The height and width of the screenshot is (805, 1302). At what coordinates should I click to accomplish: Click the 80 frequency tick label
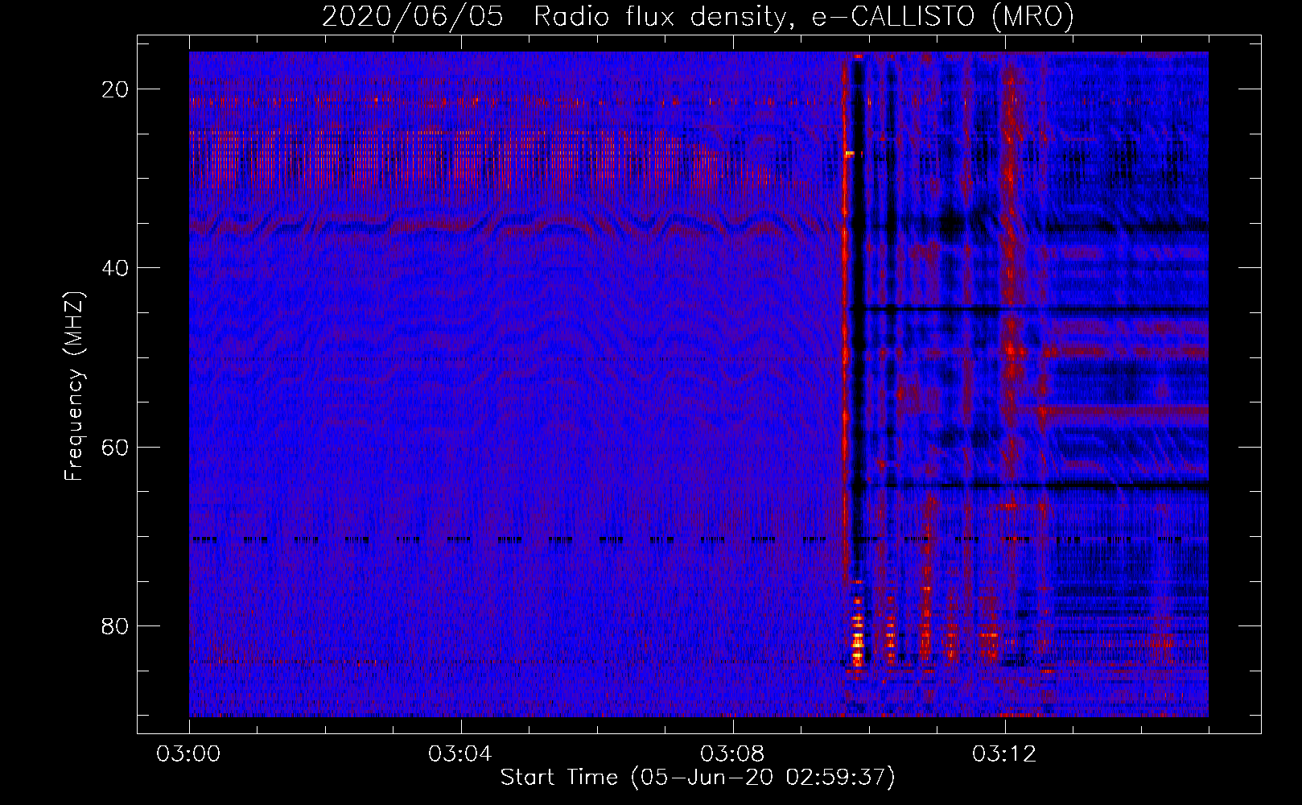pyautogui.click(x=115, y=625)
